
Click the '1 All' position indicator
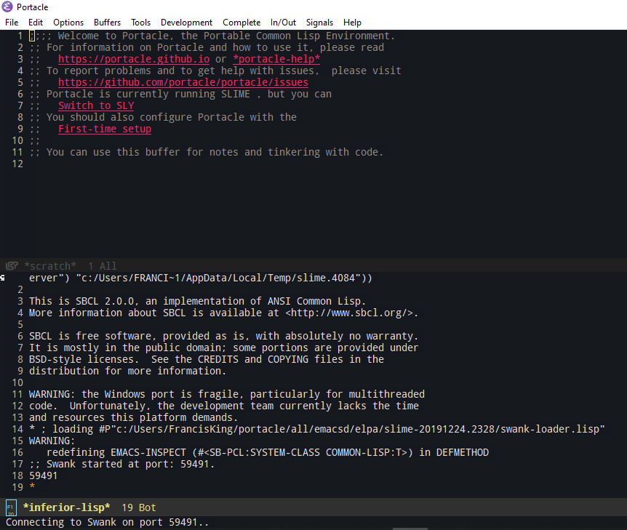[103, 266]
